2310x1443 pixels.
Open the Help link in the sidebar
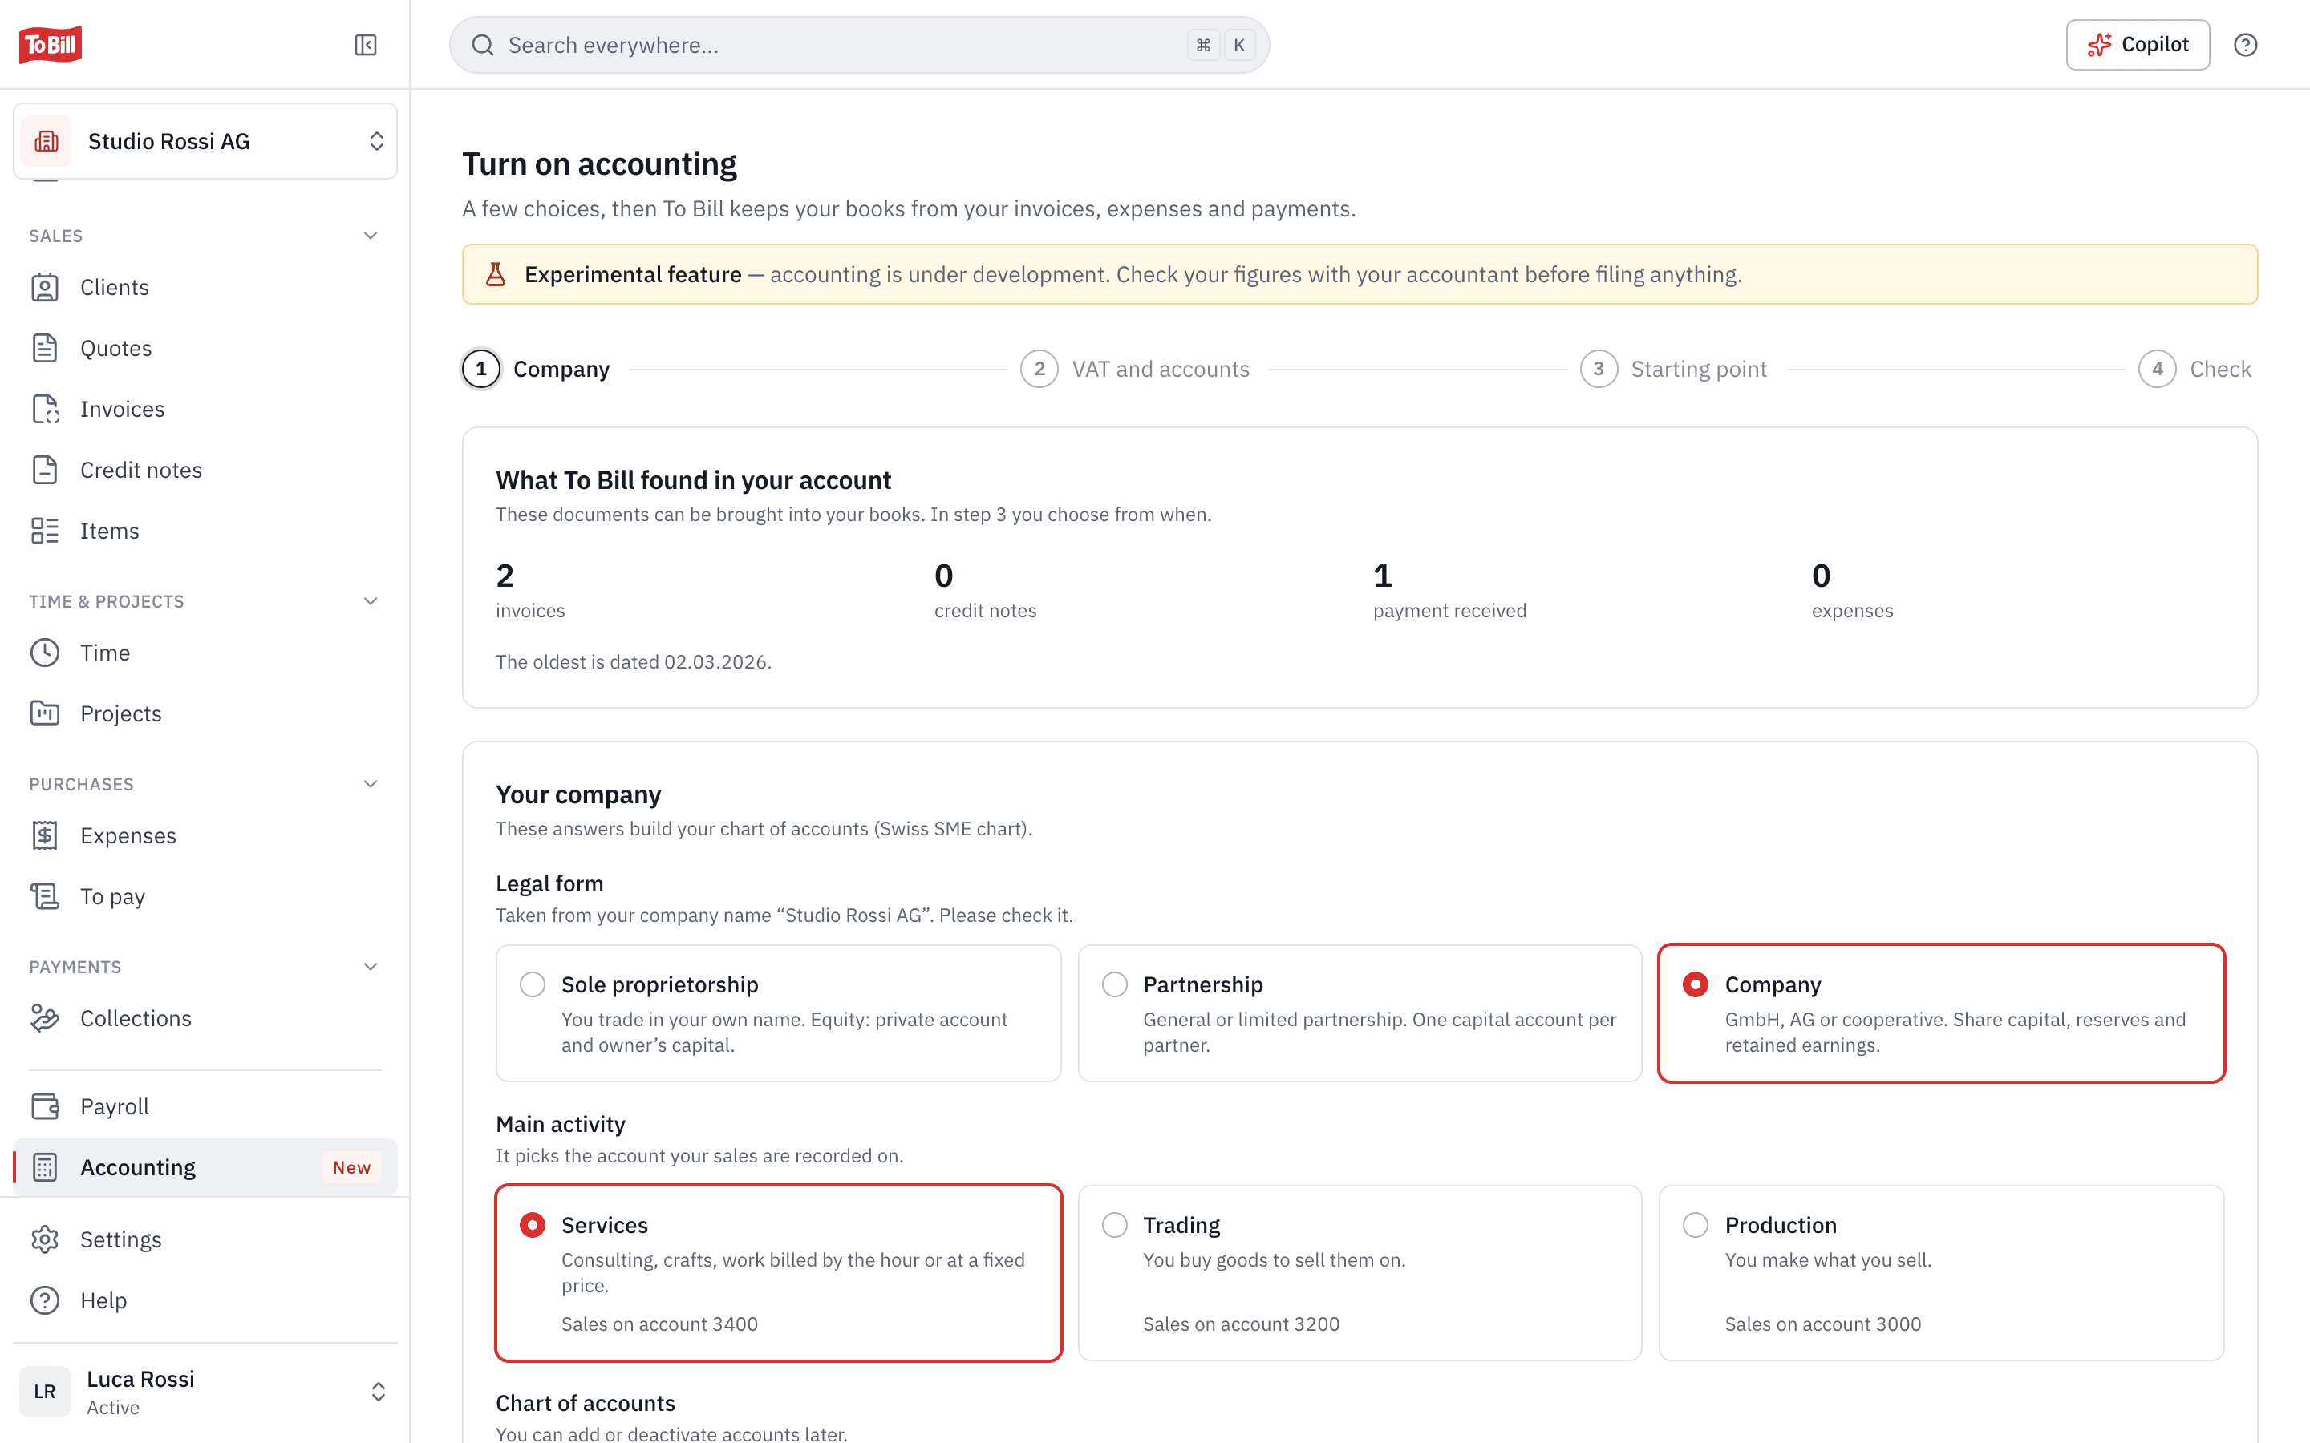205,1301
